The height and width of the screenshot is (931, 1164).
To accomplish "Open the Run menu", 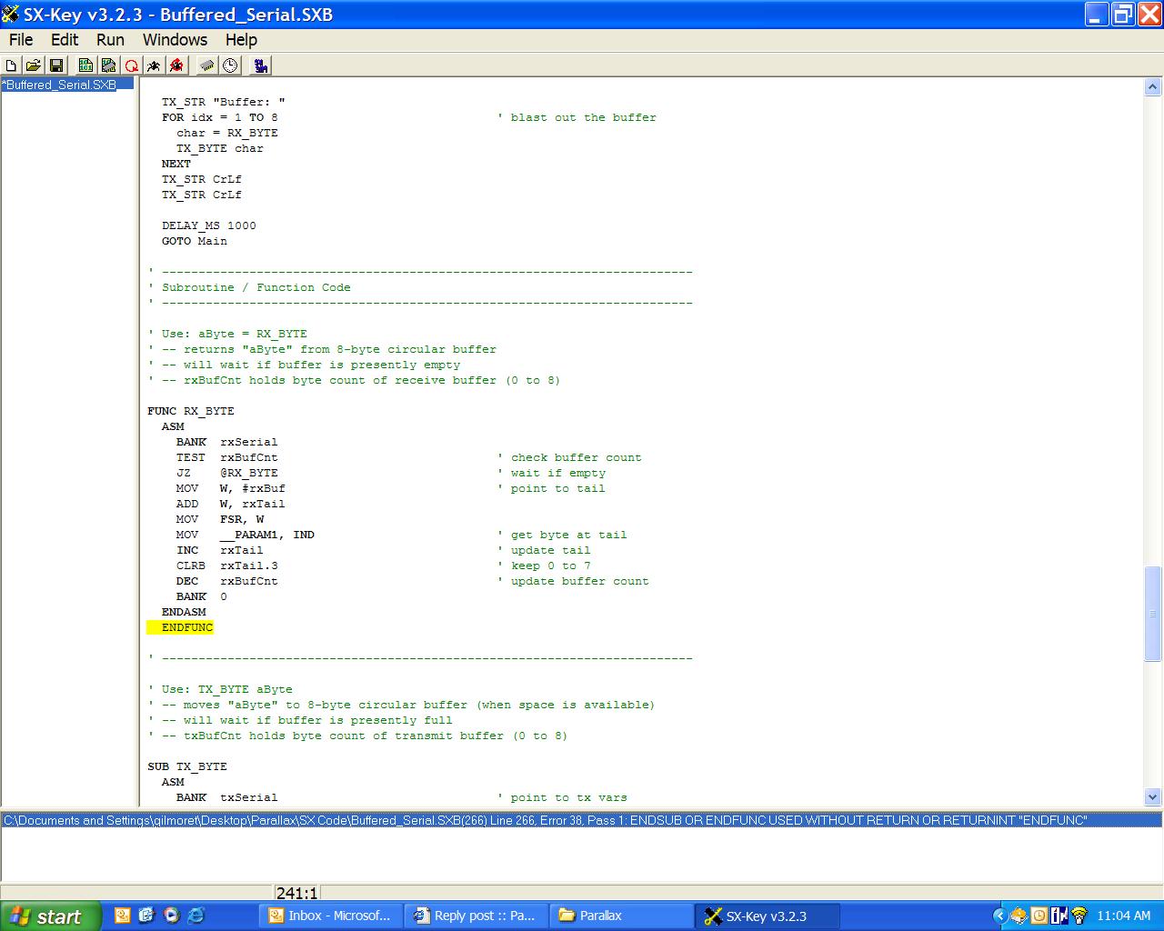I will tap(110, 40).
